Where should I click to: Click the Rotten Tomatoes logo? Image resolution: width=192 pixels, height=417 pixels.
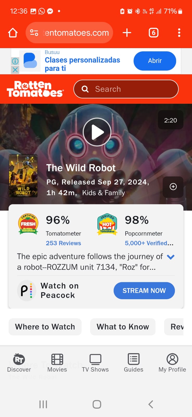(x=35, y=89)
